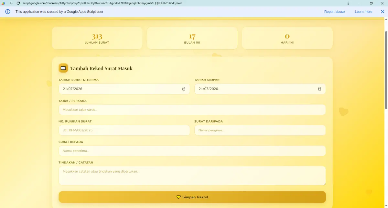Click the Tindakan / Catatan textarea
This screenshot has height=208, width=388.
click(x=192, y=176)
